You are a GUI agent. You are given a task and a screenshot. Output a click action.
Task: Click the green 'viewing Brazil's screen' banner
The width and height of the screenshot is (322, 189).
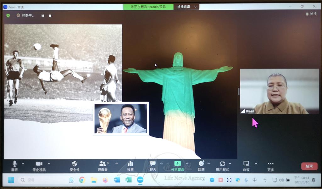(148, 7)
